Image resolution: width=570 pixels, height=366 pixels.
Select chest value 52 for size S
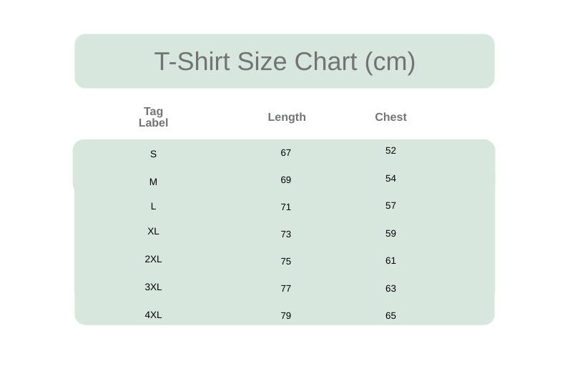(390, 150)
